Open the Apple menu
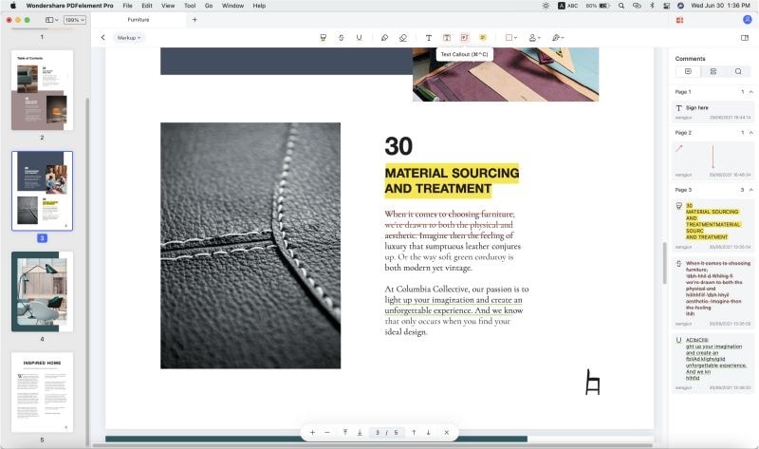The image size is (759, 449). coord(13,6)
